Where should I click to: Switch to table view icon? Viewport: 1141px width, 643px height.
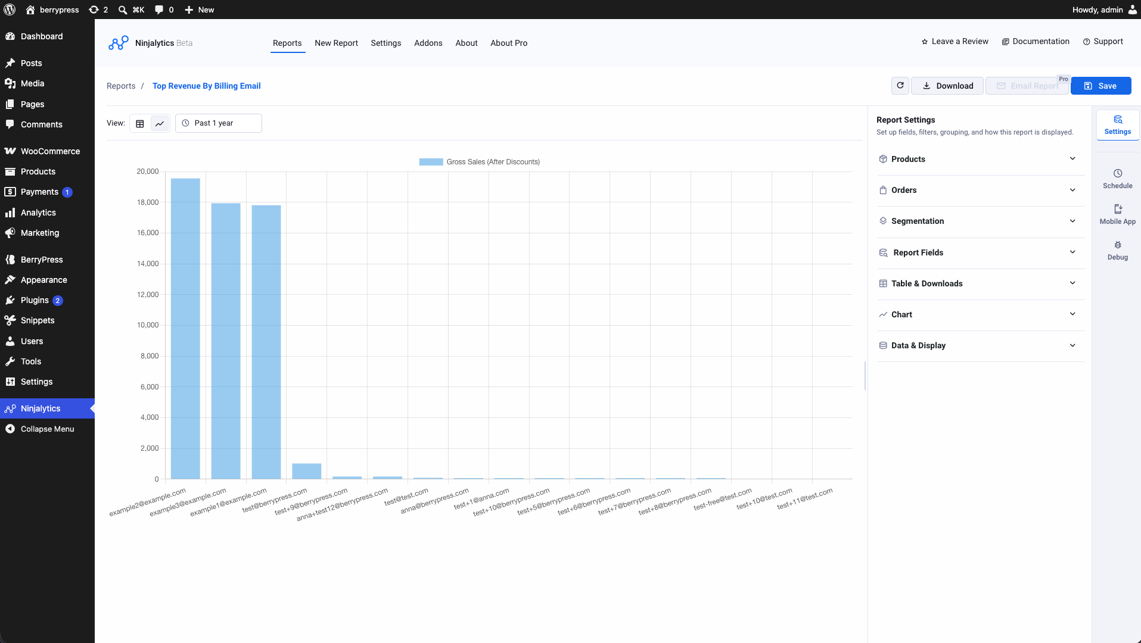pyautogui.click(x=140, y=123)
